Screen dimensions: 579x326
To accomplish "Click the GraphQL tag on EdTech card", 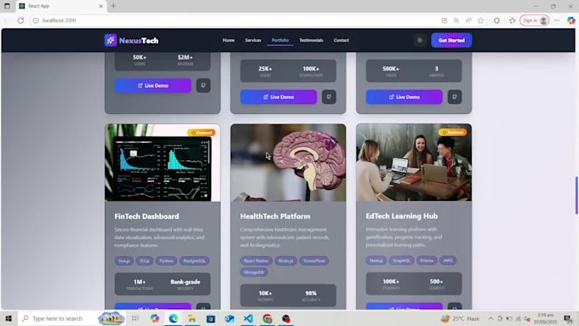I will (401, 260).
